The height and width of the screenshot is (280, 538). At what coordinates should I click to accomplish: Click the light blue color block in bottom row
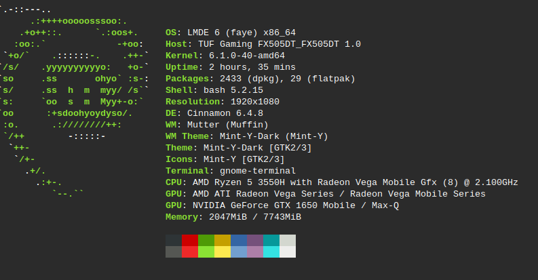point(239,252)
